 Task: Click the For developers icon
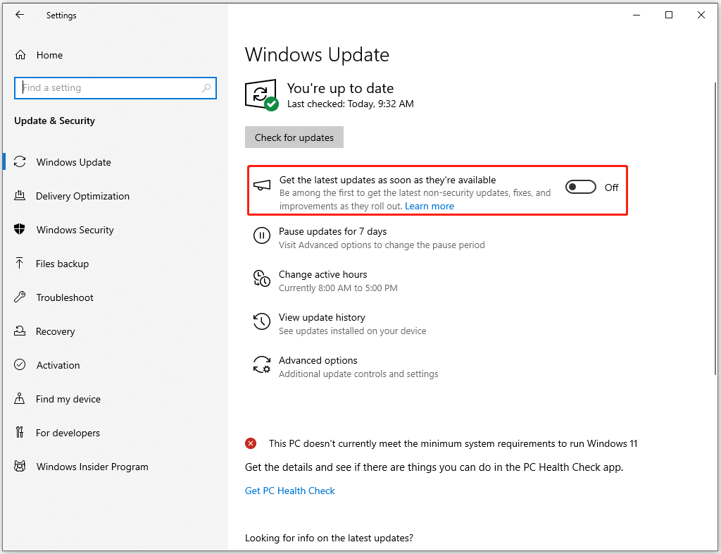click(20, 433)
